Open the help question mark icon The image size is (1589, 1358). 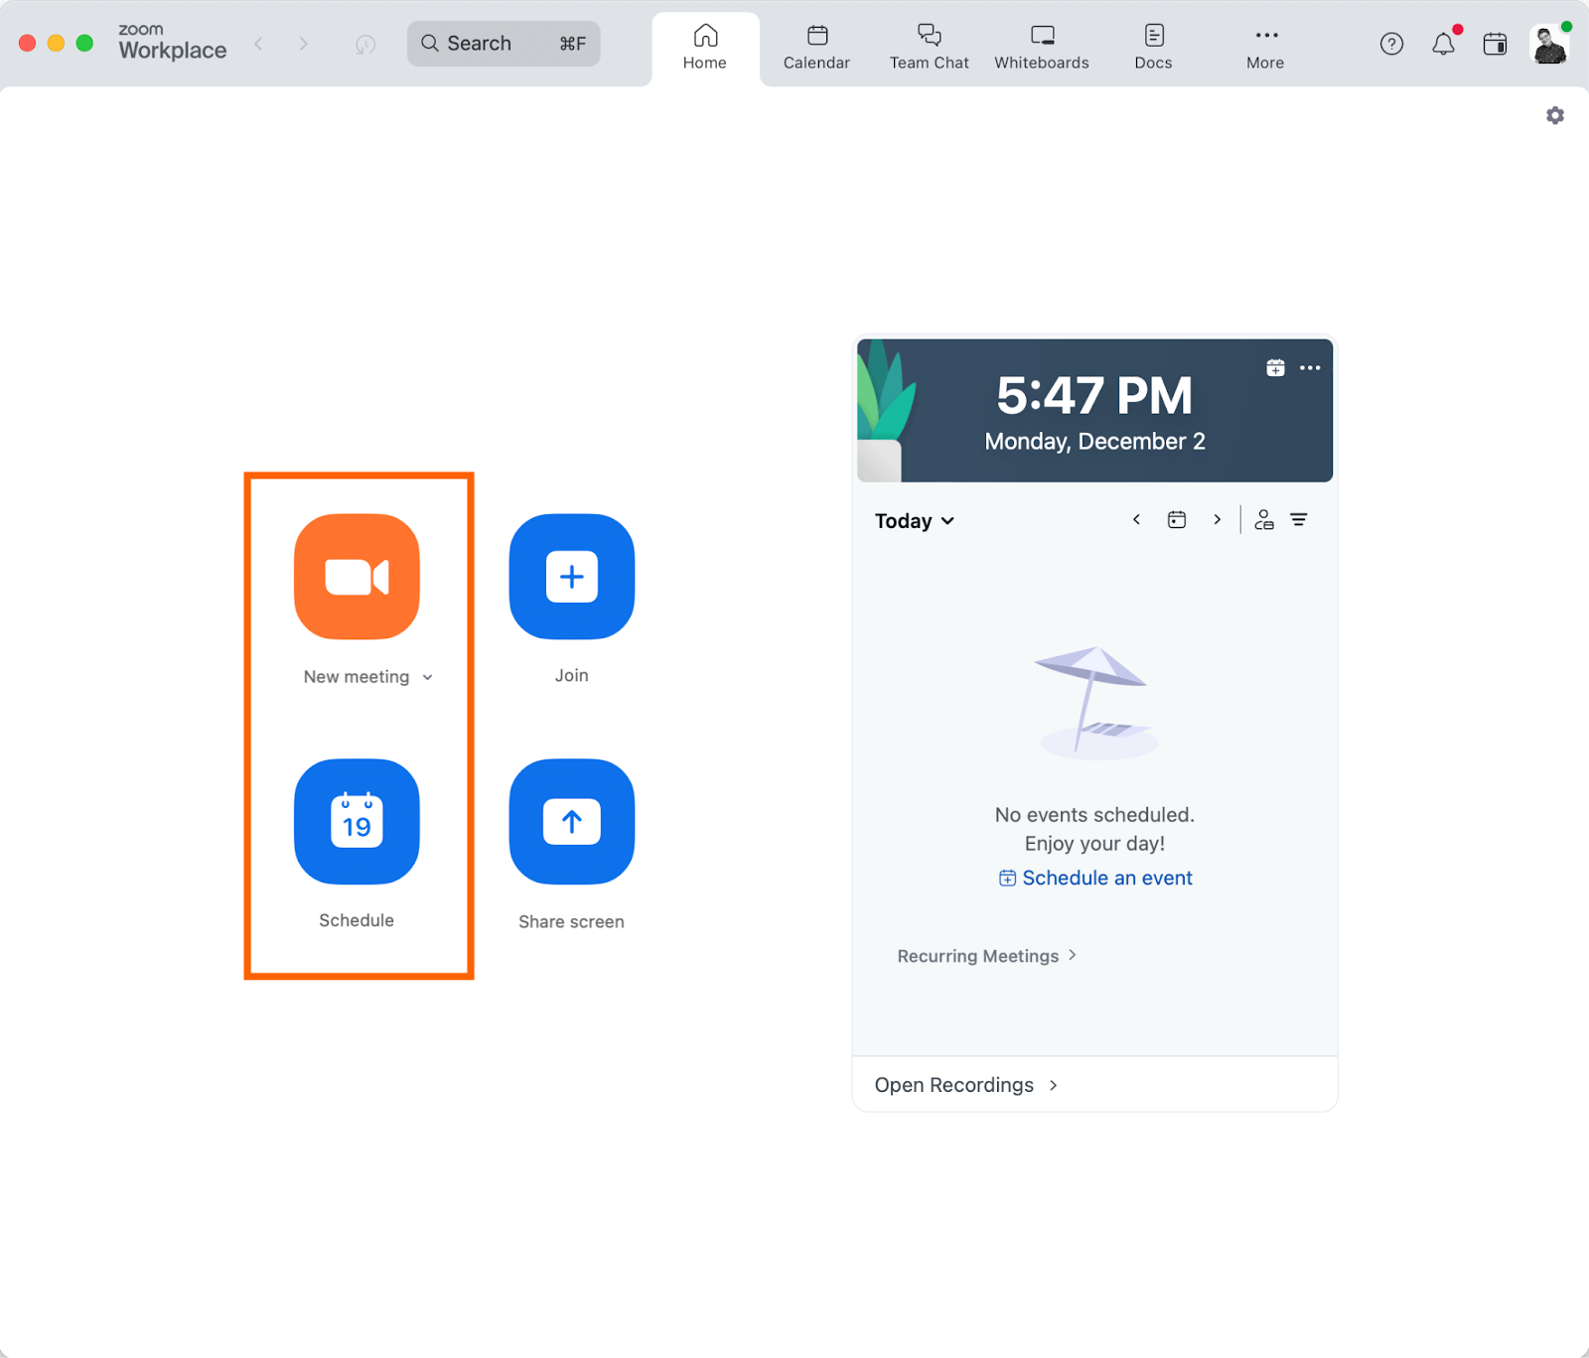click(1391, 44)
